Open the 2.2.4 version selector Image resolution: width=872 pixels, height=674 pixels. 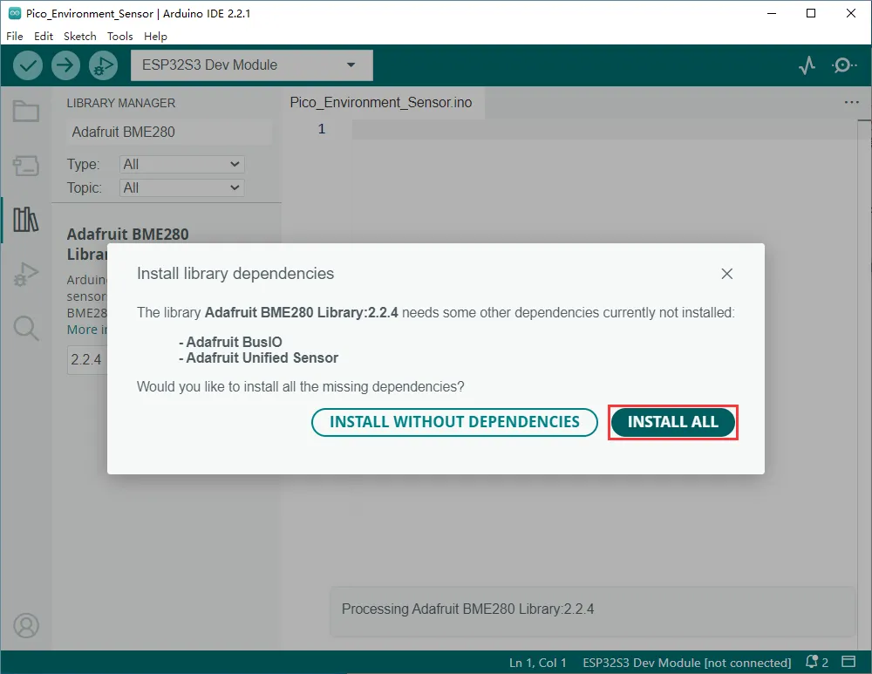[87, 360]
